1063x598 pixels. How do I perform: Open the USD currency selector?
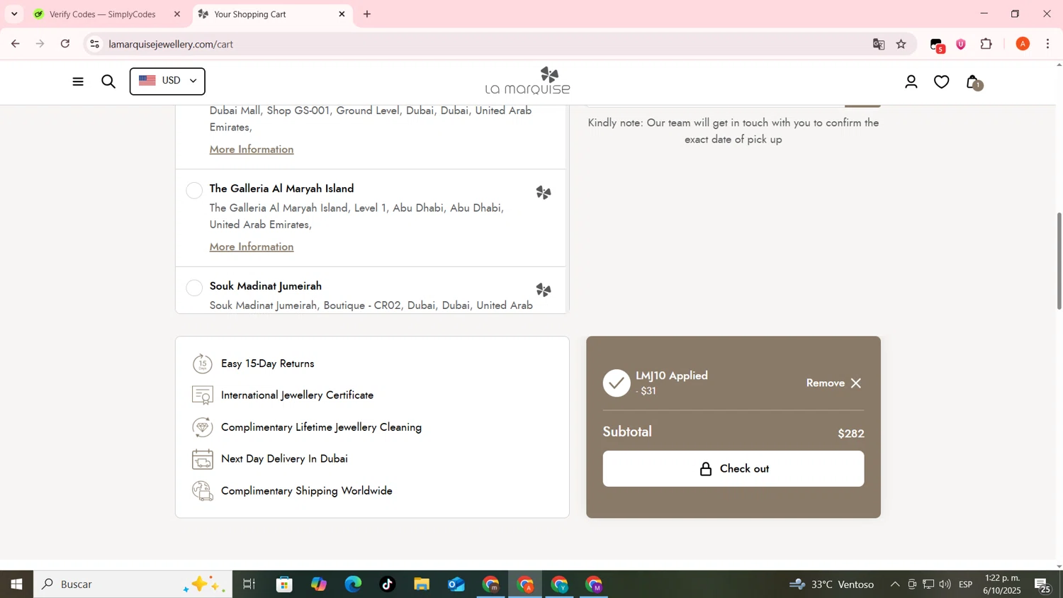167,81
